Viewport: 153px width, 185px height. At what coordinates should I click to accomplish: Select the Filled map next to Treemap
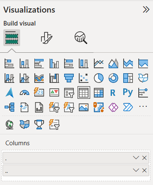click(143, 78)
